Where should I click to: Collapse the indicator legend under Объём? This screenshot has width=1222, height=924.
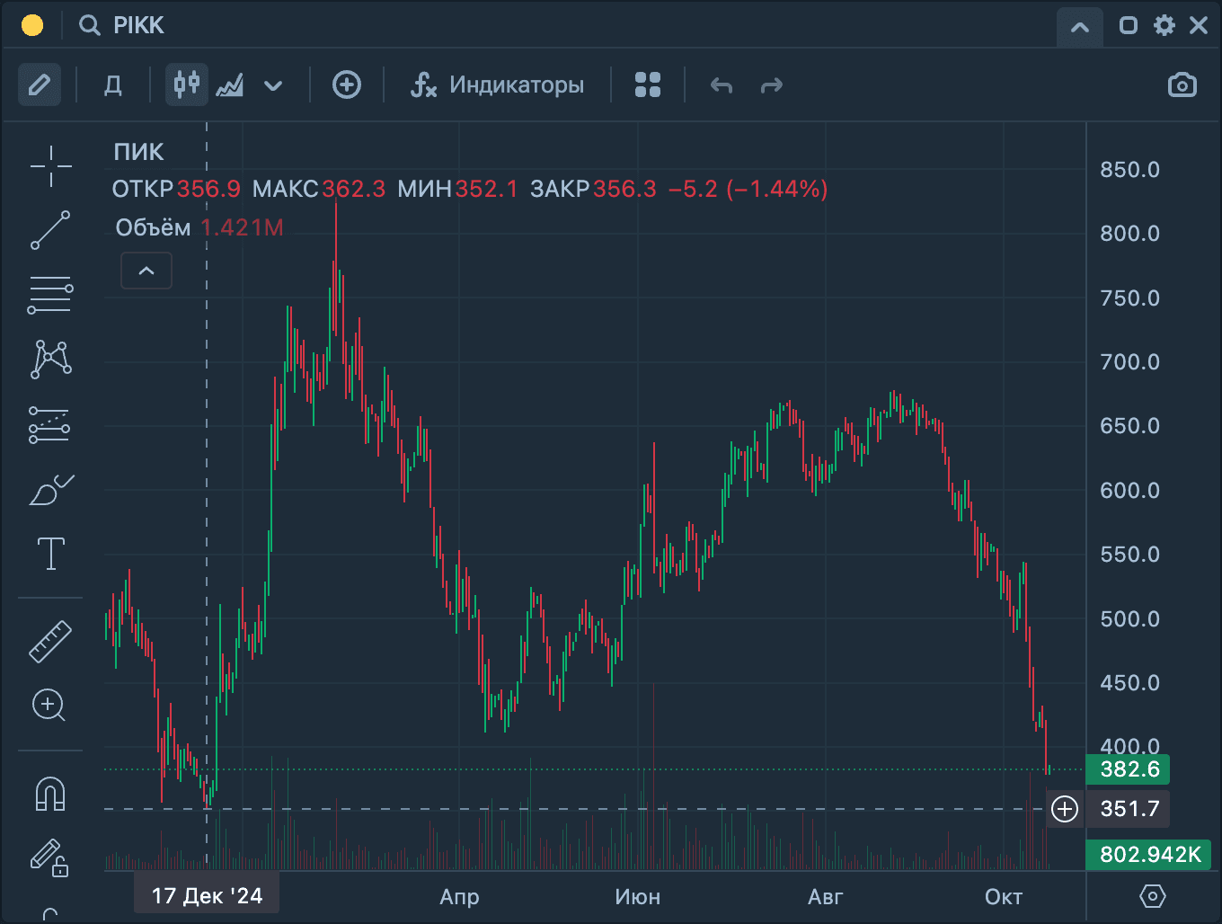tap(146, 271)
